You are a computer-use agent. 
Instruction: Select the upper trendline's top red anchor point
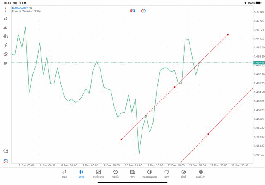(x=228, y=35)
